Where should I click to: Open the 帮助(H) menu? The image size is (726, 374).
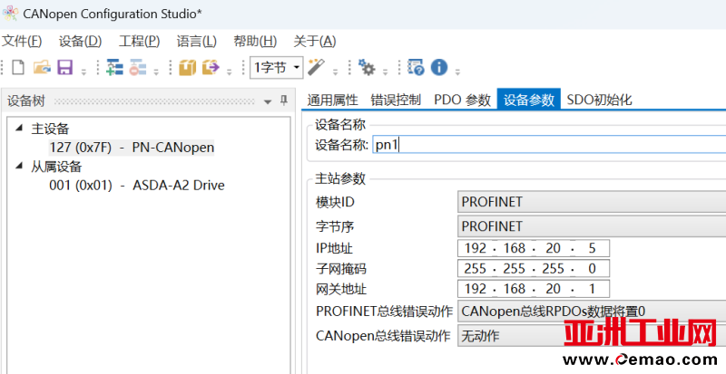255,42
